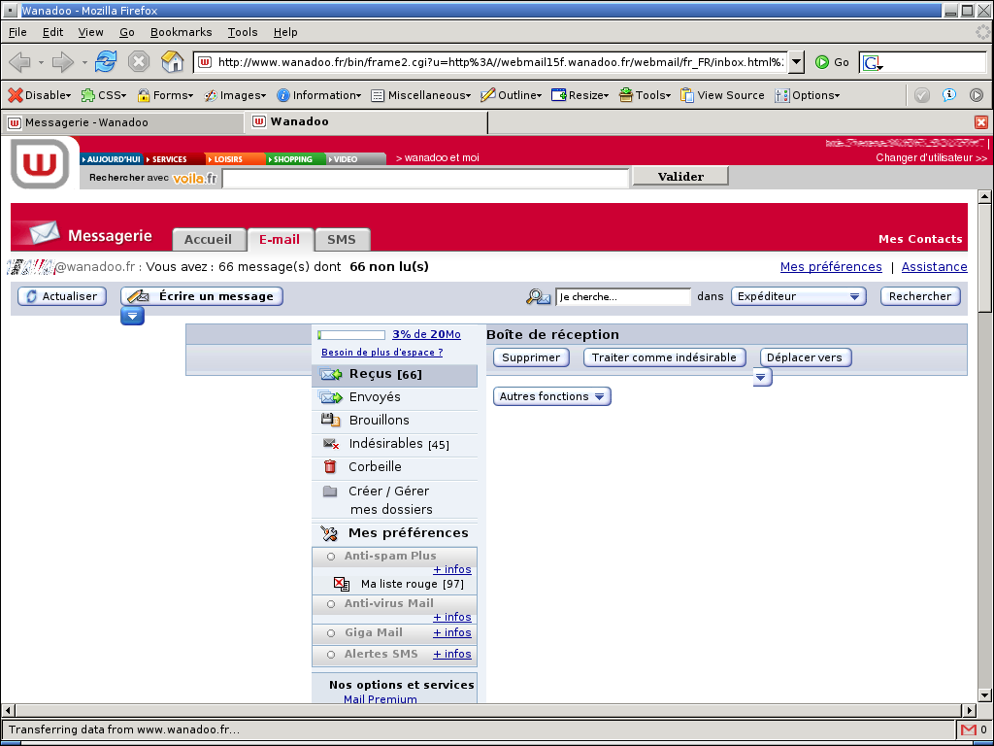
Task: Select the Anti-spam Plus radio button
Action: 330,557
